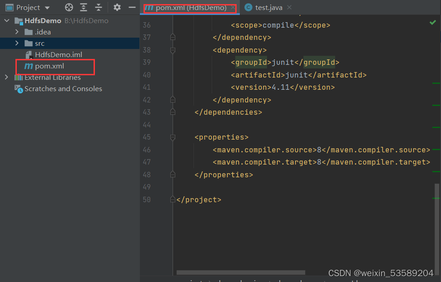Image resolution: width=441 pixels, height=282 pixels.
Task: Click the Maven icon on pom.xml tab
Action: (x=149, y=7)
